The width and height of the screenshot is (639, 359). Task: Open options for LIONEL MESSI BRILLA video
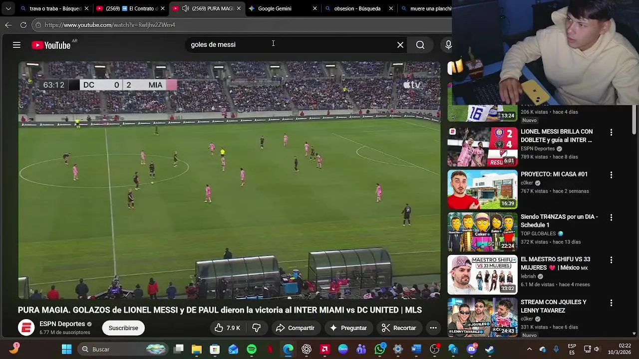coord(611,132)
